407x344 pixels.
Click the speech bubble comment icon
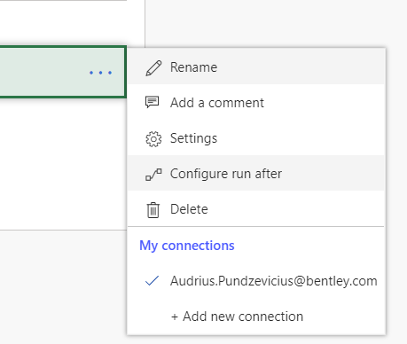click(153, 103)
